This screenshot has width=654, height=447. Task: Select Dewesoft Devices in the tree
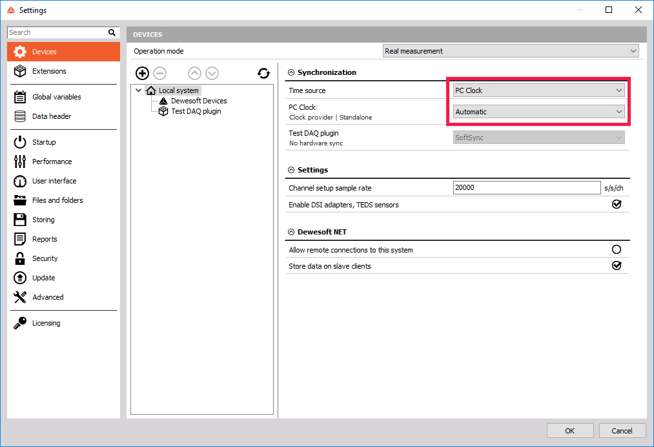click(x=199, y=101)
